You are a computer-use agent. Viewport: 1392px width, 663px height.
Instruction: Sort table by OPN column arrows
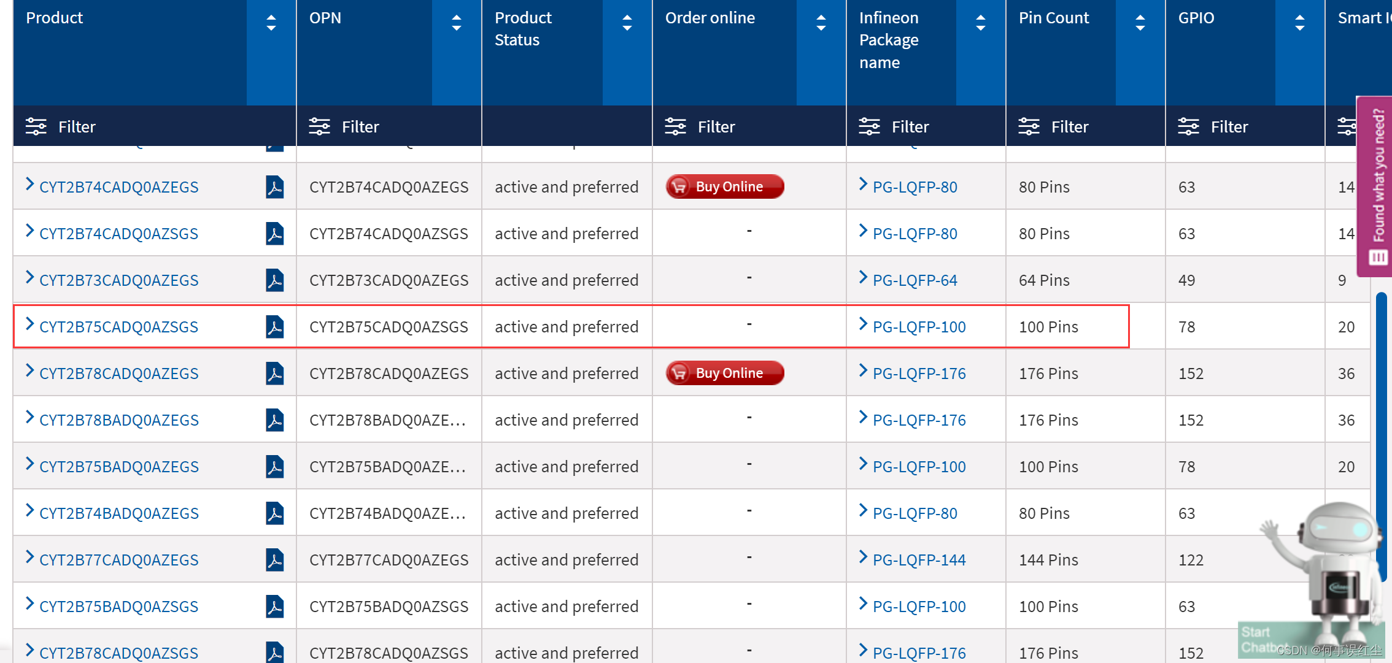[x=456, y=23]
